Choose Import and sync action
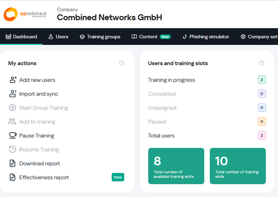The image size is (278, 197). click(38, 94)
